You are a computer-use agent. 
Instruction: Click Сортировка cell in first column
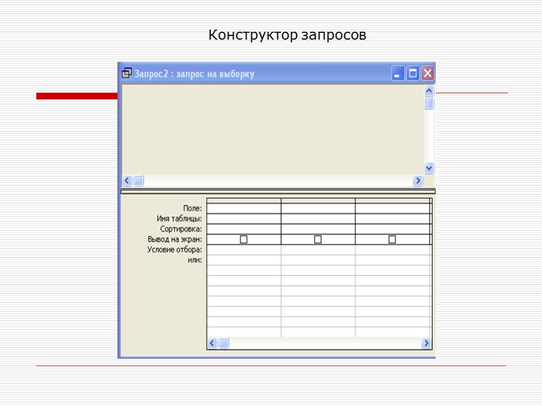pyautogui.click(x=244, y=229)
